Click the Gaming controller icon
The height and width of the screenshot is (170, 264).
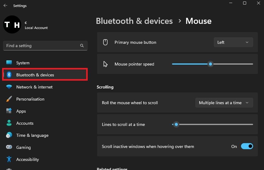click(9, 147)
